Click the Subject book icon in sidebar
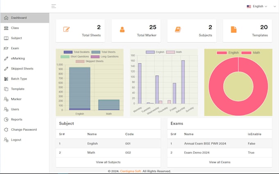279x174 pixels. 6,38
